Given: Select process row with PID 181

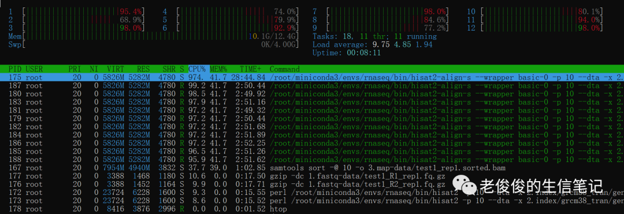Looking at the screenshot, I should tap(312, 110).
